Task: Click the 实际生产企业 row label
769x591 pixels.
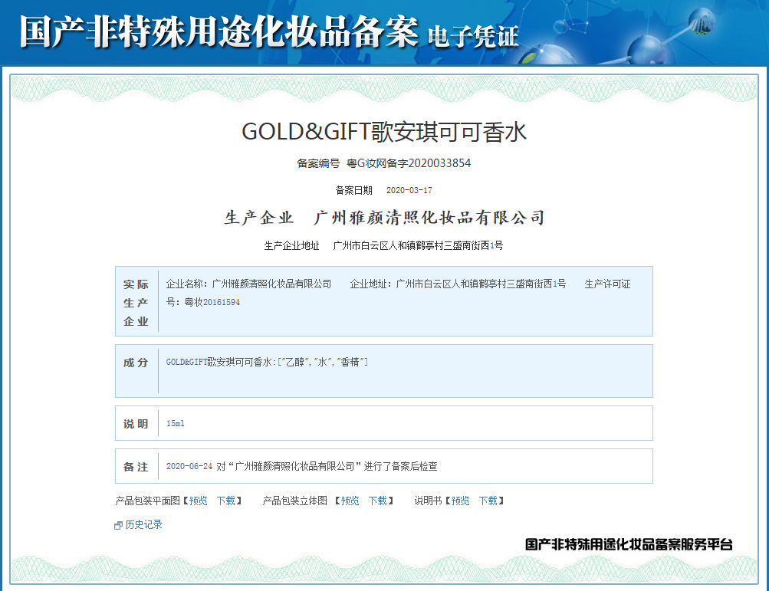Action: pos(136,303)
